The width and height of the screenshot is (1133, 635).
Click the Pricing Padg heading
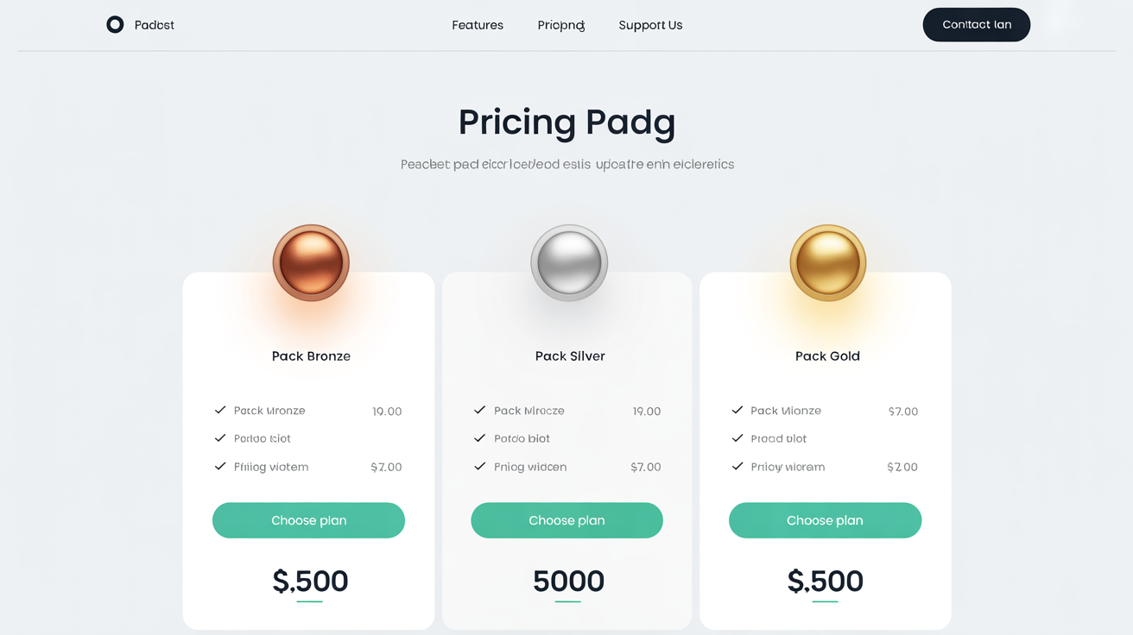566,122
